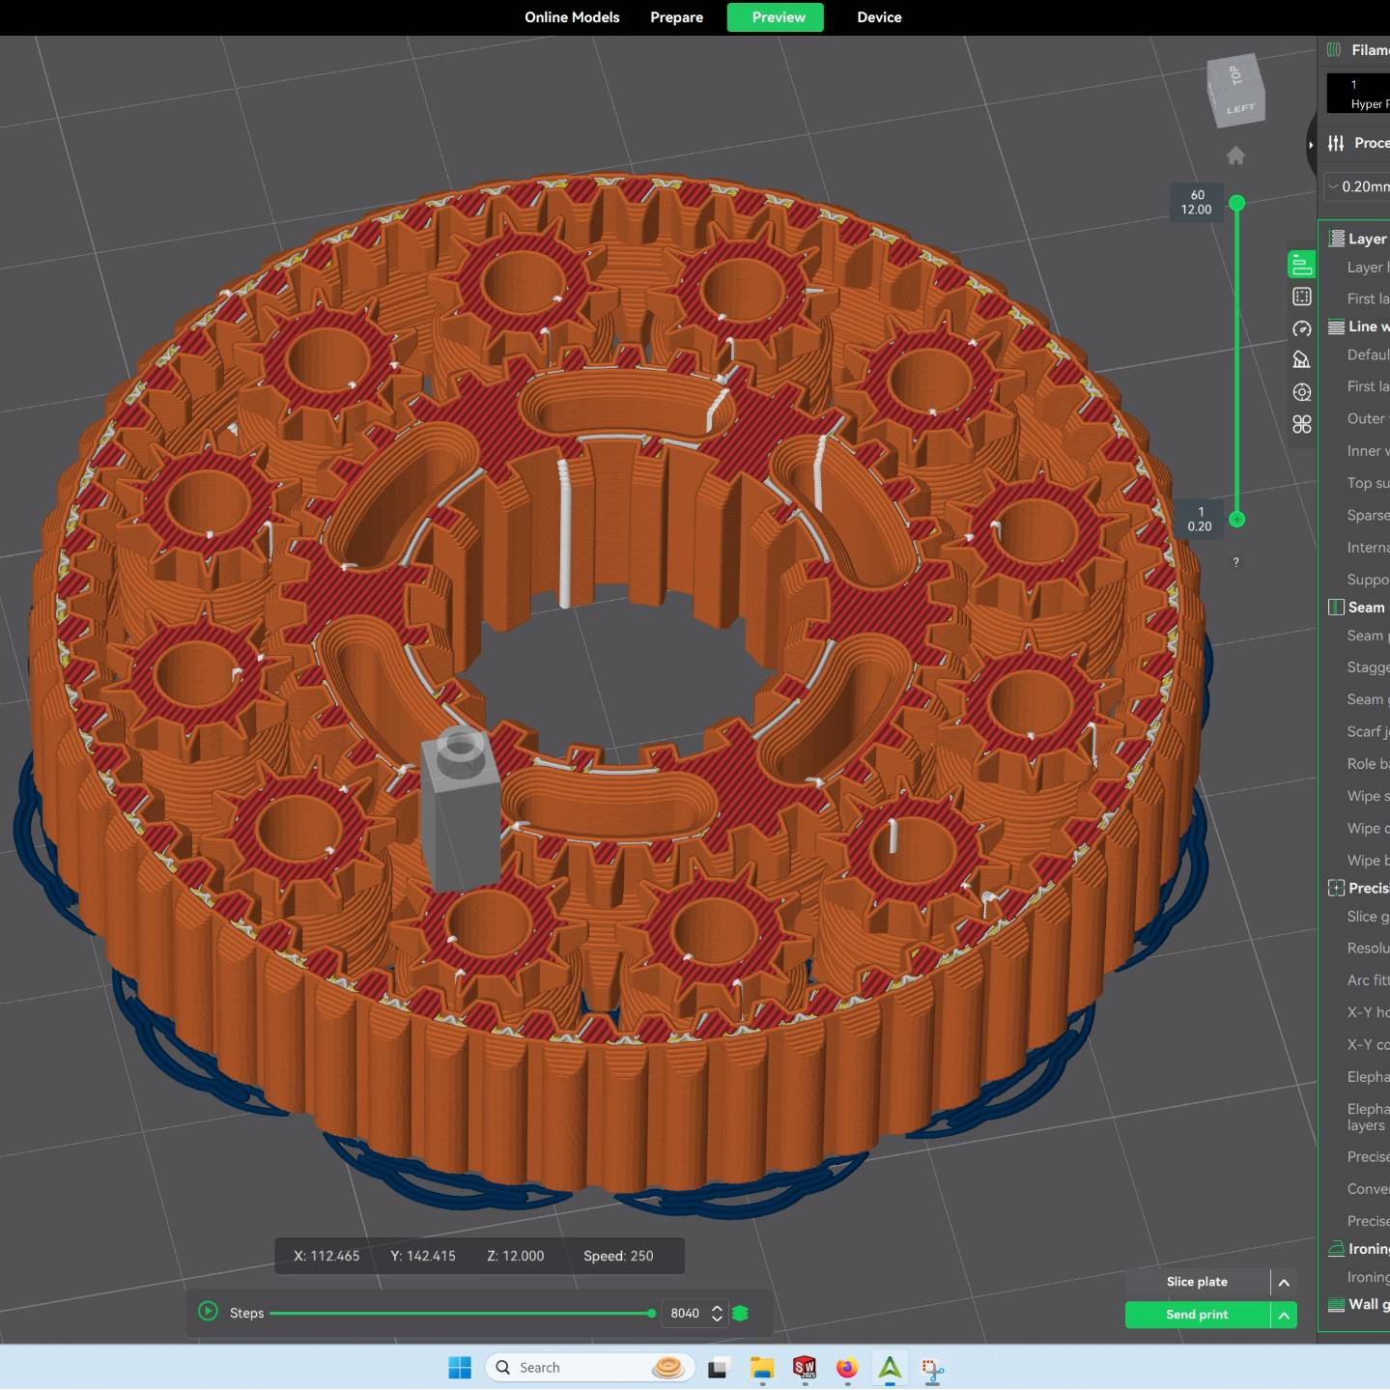The width and height of the screenshot is (1390, 1390).
Task: Expand the Send print options arrow
Action: click(1284, 1315)
